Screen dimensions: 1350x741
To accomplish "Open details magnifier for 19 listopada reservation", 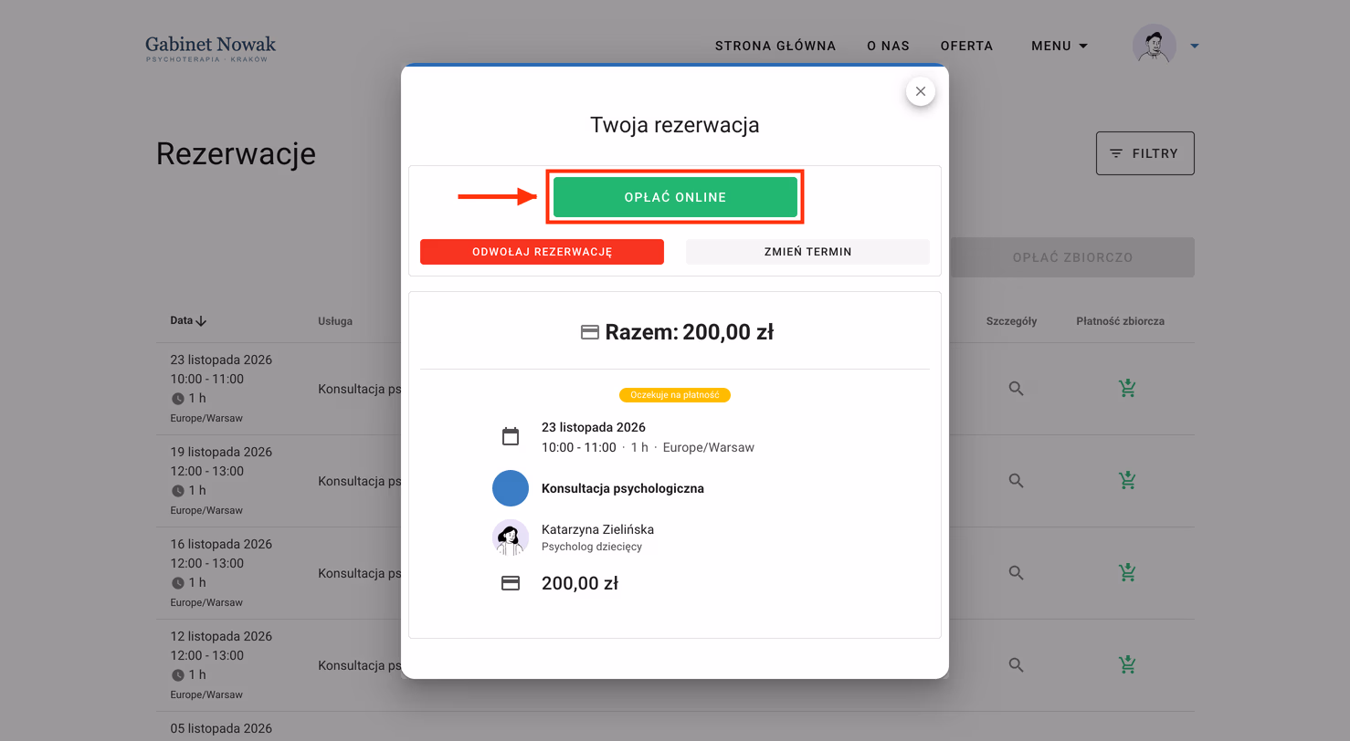I will [1016, 480].
